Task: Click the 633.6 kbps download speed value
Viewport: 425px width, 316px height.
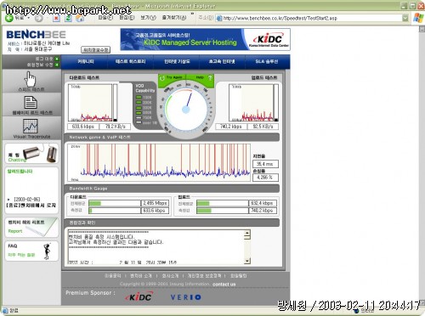Action: [x=83, y=127]
